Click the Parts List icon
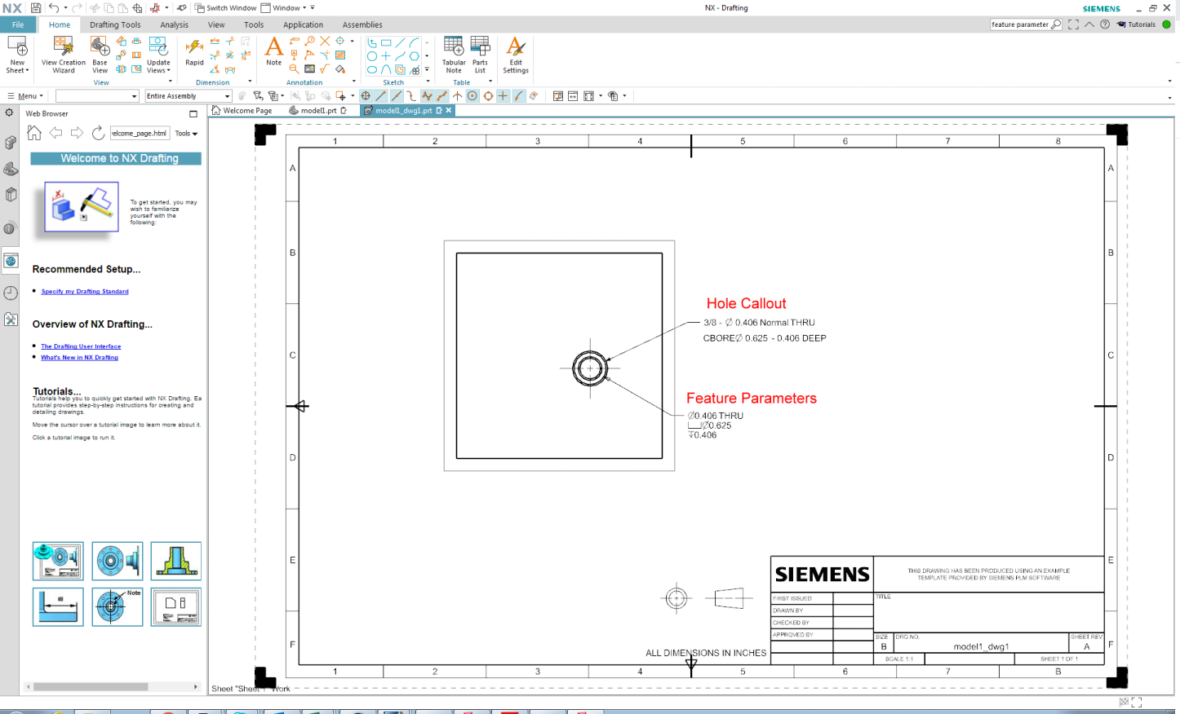This screenshot has width=1180, height=714. [480, 55]
